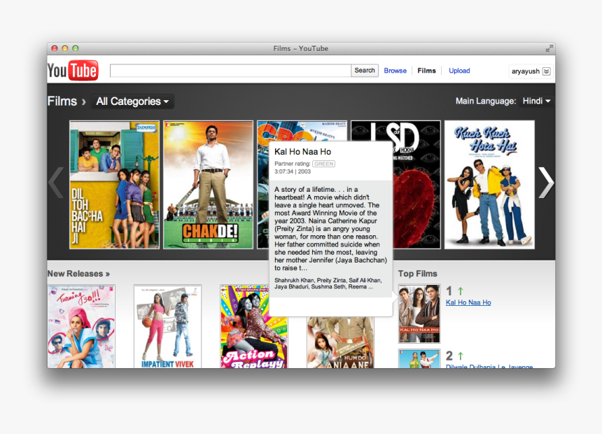Click the Films breadcrumb heading
This screenshot has width=602, height=434.
pos(62,101)
